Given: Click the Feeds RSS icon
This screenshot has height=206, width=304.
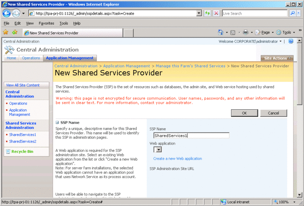Looking at the screenshot, I should [x=233, y=32].
